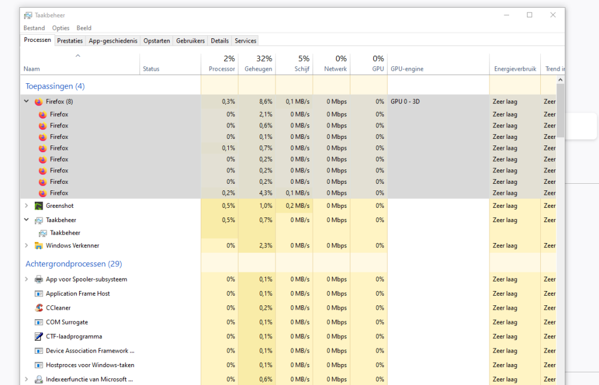The height and width of the screenshot is (385, 599).
Task: Sort processes by the Processor column
Action: [x=220, y=63]
